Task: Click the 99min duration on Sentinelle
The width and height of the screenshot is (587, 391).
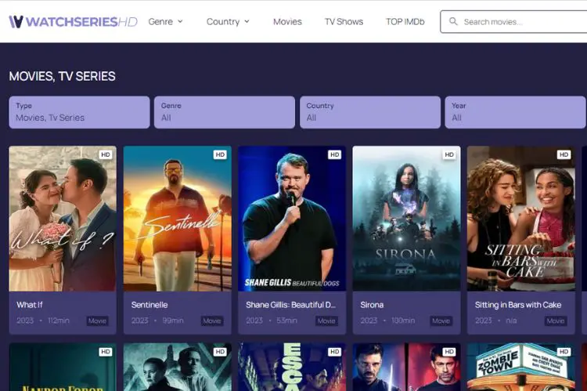Action: pyautogui.click(x=173, y=320)
